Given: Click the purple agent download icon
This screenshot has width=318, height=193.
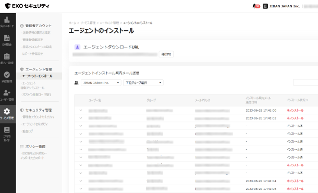Looking at the screenshot, I should pos(77,47).
